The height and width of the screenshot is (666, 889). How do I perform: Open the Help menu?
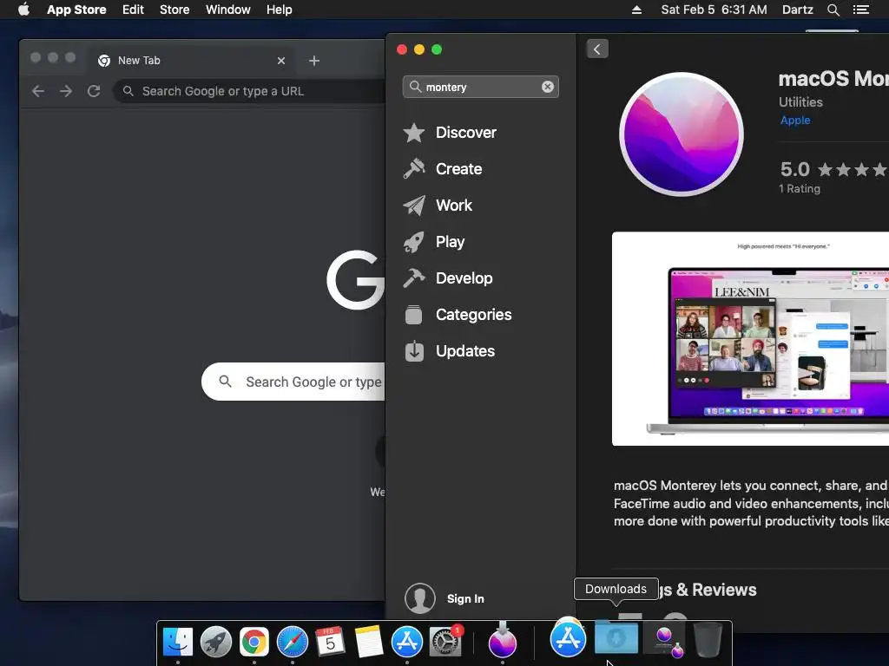280,10
